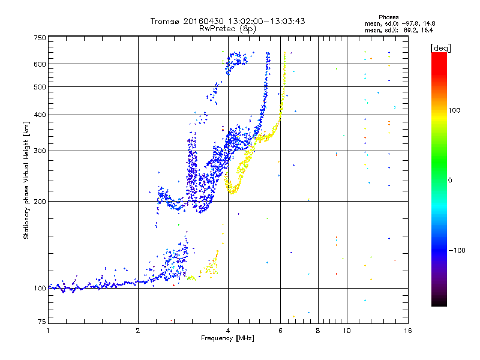Click the x-axis tick label '1'
Viewport: 480px width, 360px height.
pyautogui.click(x=48, y=331)
